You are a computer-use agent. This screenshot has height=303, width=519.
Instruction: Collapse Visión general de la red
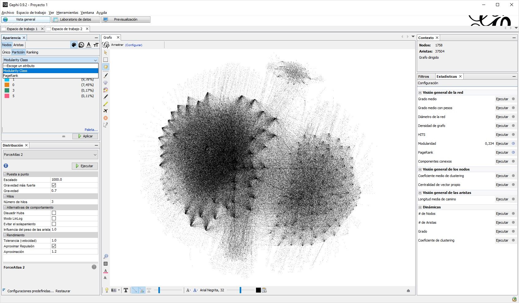(x=420, y=92)
